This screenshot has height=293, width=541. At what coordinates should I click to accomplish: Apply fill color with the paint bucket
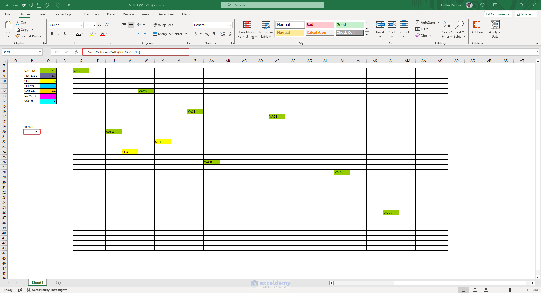[x=91, y=34]
